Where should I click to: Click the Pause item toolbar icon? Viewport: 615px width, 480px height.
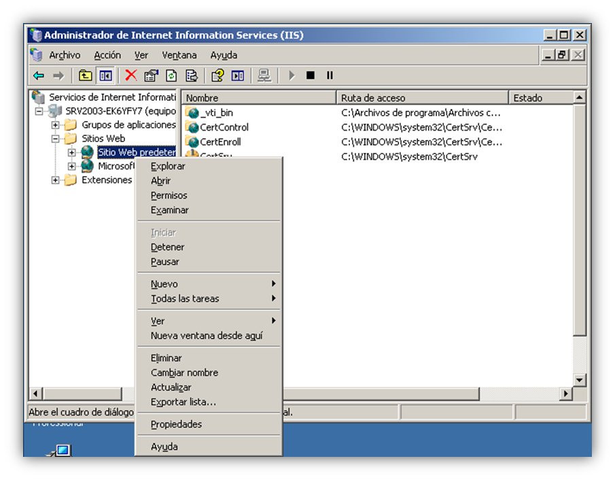pyautogui.click(x=330, y=75)
